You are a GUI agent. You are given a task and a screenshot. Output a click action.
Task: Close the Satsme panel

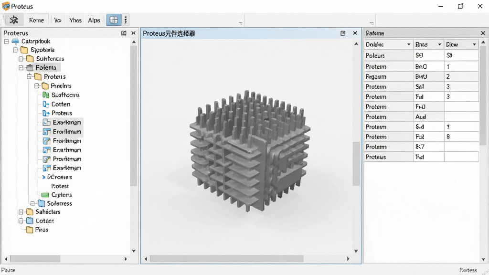pos(483,33)
